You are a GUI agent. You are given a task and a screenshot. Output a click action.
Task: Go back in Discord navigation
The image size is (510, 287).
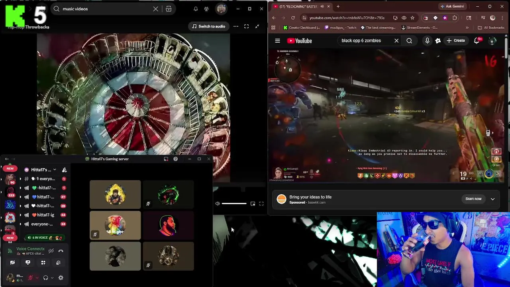coord(6,159)
